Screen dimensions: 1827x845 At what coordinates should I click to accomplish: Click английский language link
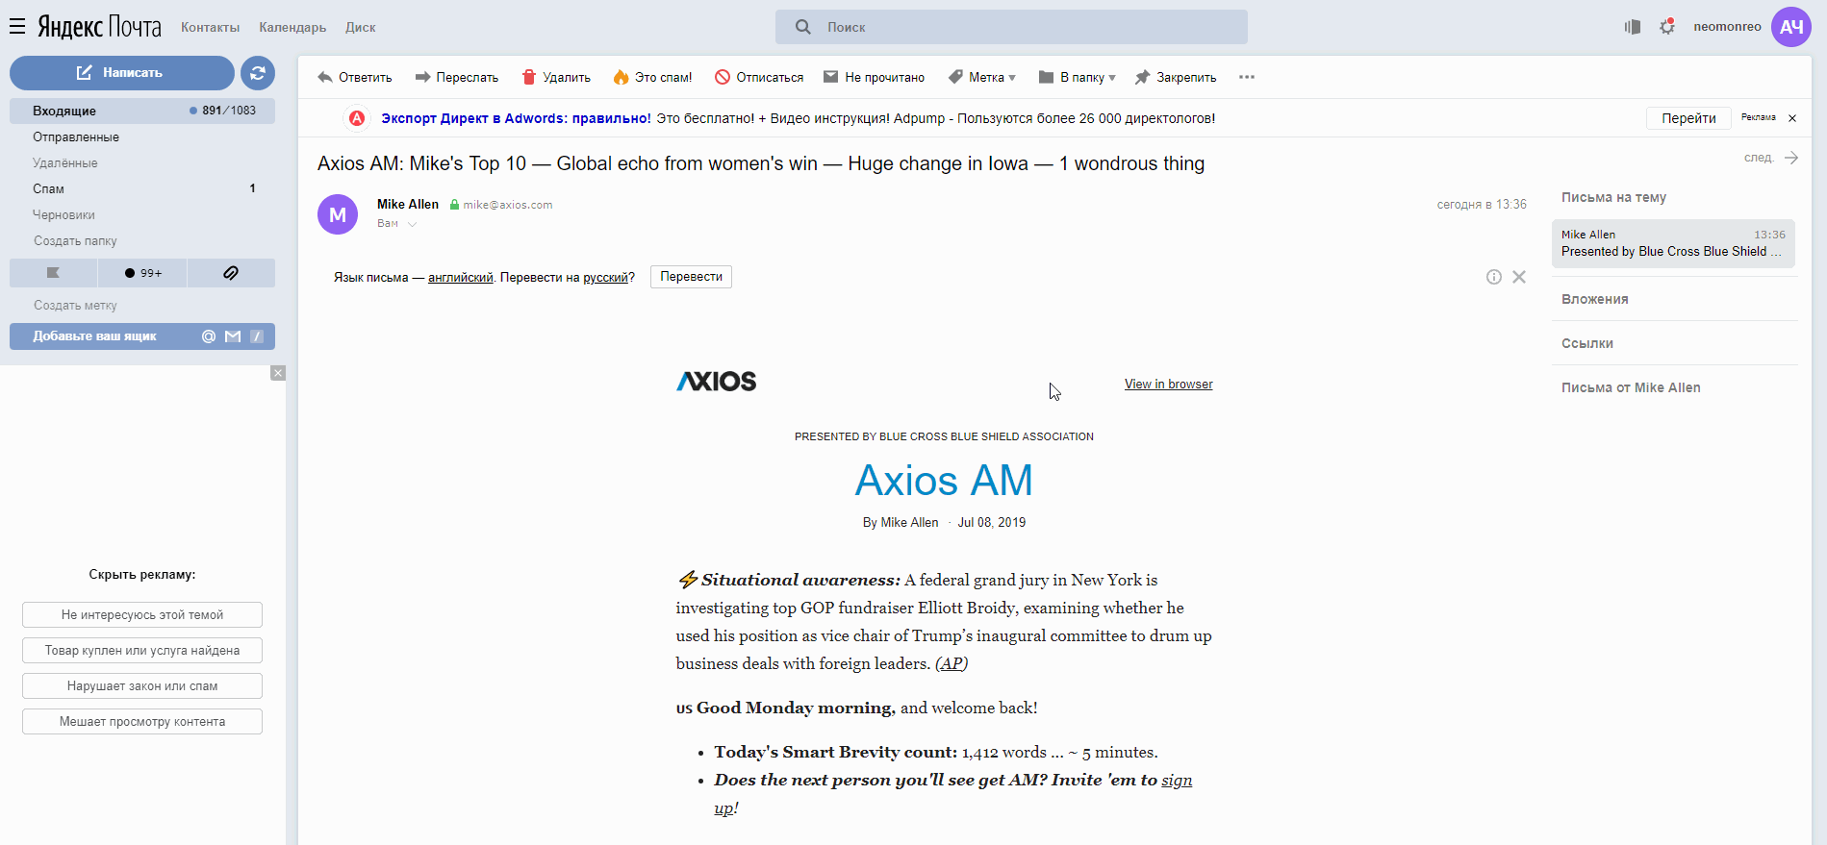pos(460,277)
